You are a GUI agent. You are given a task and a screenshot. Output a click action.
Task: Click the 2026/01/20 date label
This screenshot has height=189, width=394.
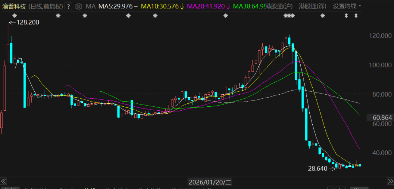[x=210, y=181]
